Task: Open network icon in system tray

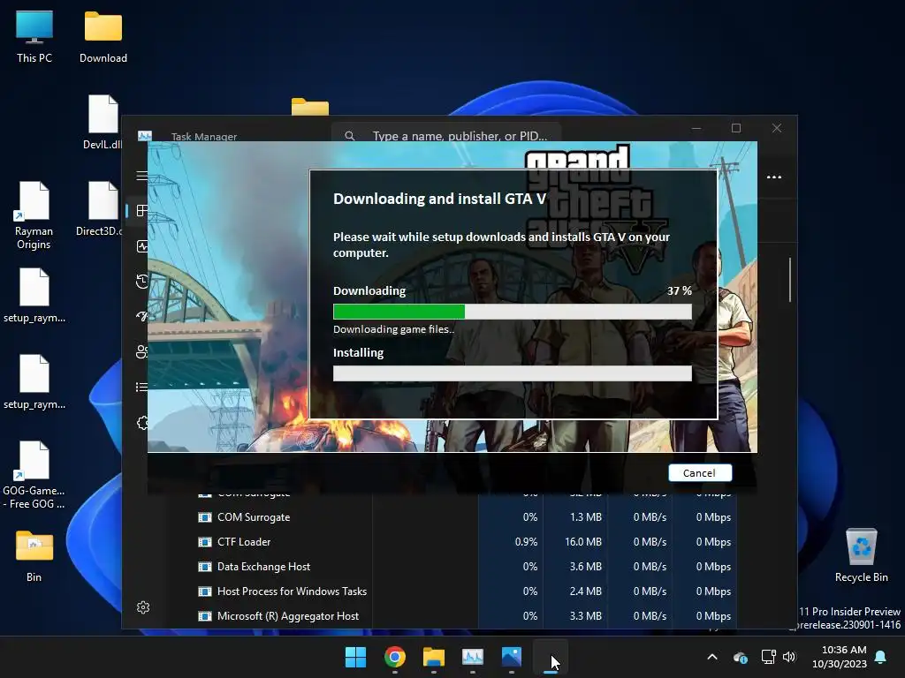Action: 768,657
